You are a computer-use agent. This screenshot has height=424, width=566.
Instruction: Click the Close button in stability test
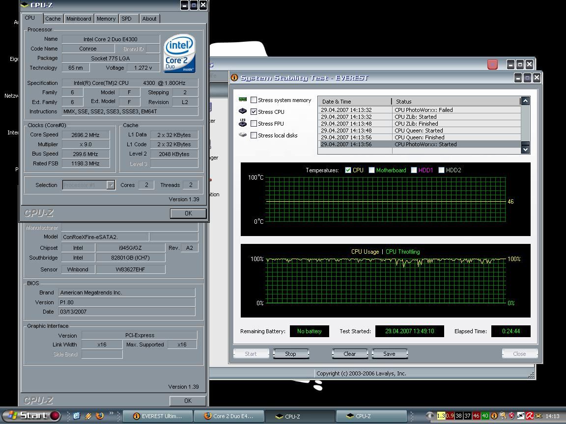click(x=519, y=354)
